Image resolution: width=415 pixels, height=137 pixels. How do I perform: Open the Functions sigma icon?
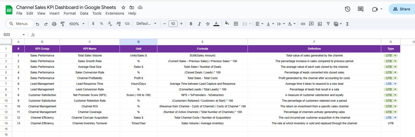(348, 24)
